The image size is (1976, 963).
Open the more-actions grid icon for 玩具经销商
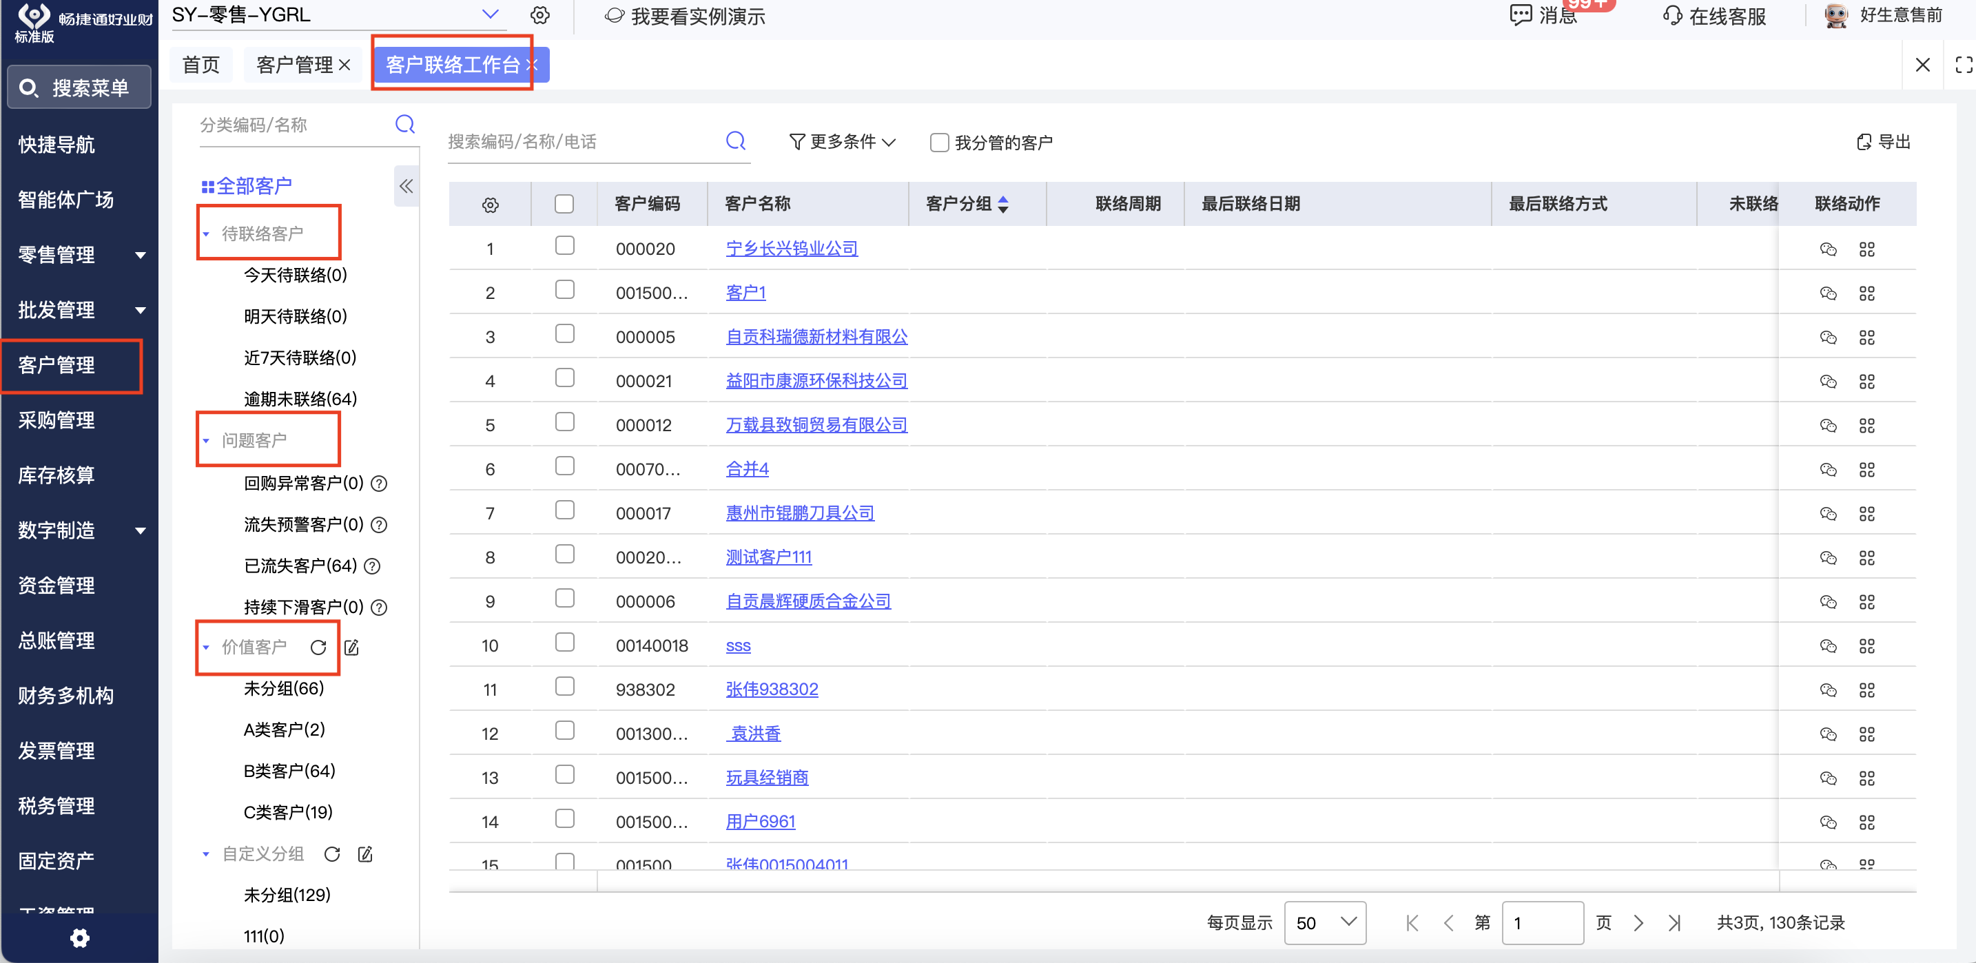click(1866, 778)
